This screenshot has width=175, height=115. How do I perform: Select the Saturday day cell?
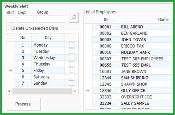pyautogui.click(x=48, y=77)
